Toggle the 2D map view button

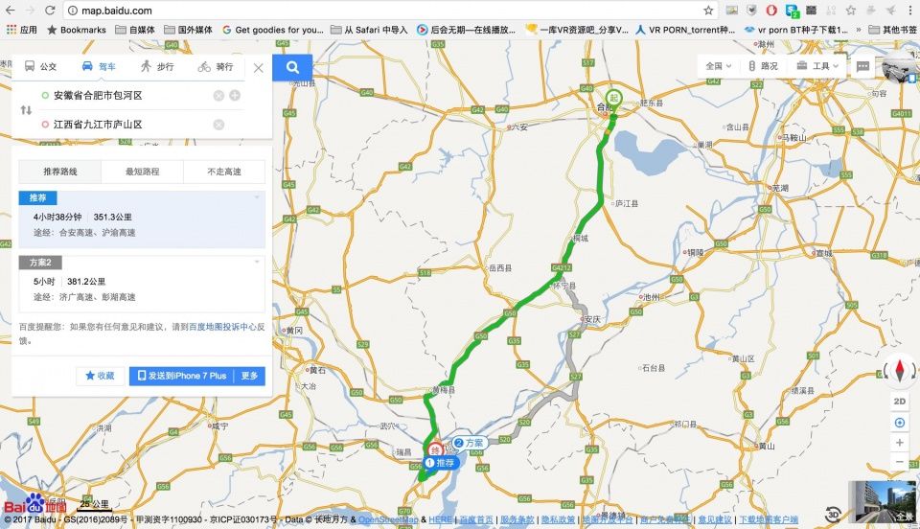(x=900, y=402)
